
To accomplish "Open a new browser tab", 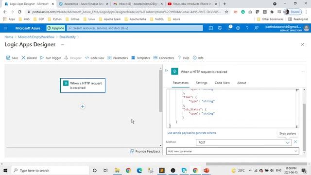I will (x=225, y=4).
